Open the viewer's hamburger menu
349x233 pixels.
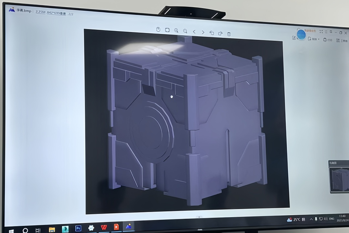point(326,32)
